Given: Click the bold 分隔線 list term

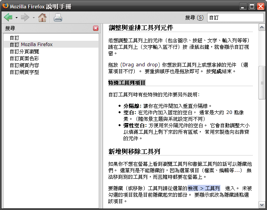Looking at the screenshot, I should click(x=132, y=106).
